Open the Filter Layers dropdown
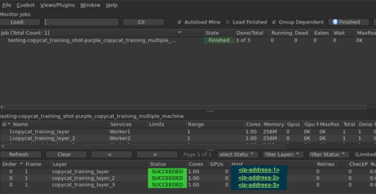376x194 pixels. click(x=283, y=154)
